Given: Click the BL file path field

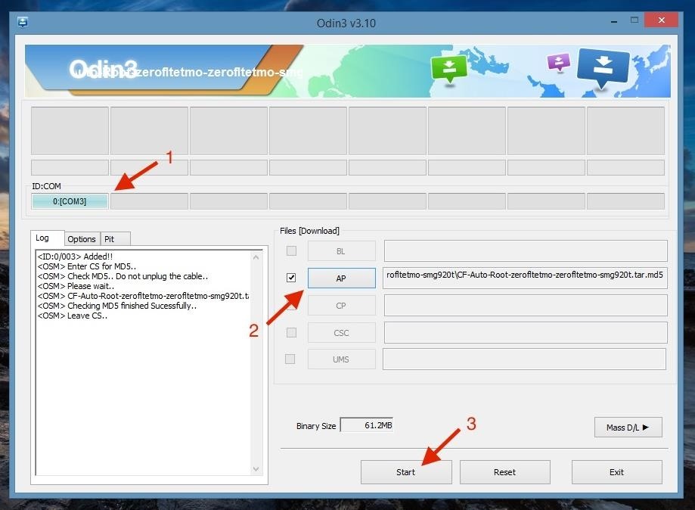Looking at the screenshot, I should click(x=526, y=251).
